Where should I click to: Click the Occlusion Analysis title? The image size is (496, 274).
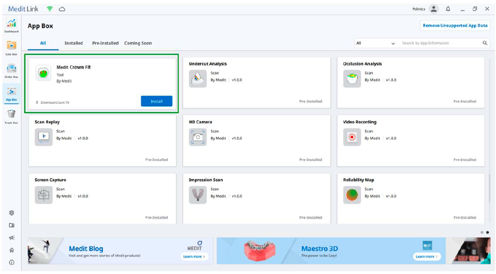coord(362,64)
